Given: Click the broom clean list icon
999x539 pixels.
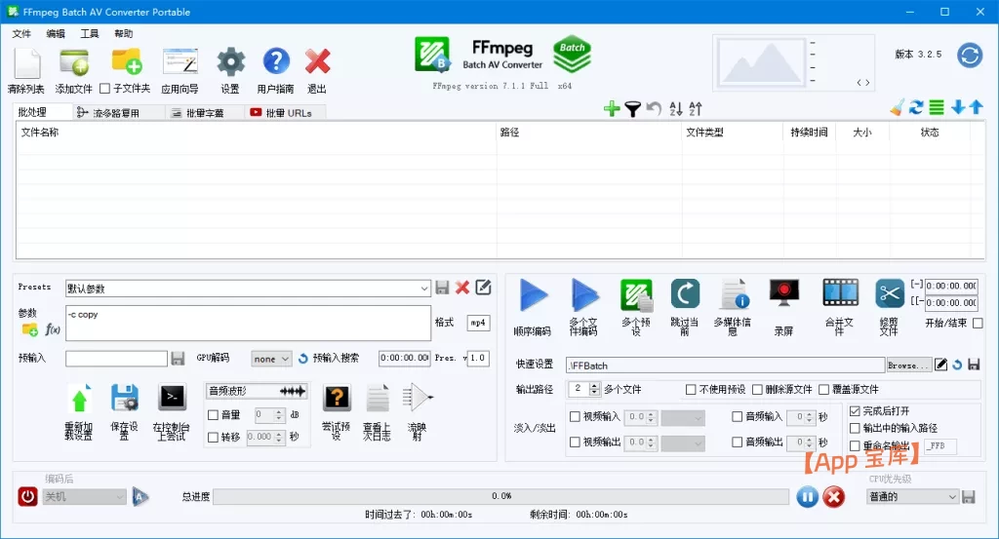Looking at the screenshot, I should click(x=898, y=108).
